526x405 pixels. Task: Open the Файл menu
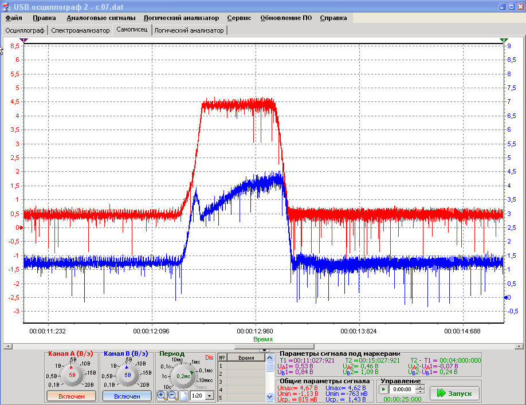pos(14,18)
